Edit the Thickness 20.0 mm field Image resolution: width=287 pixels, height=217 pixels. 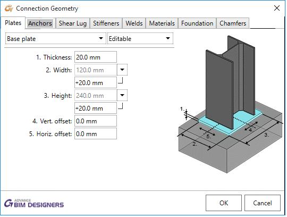[x=96, y=57]
